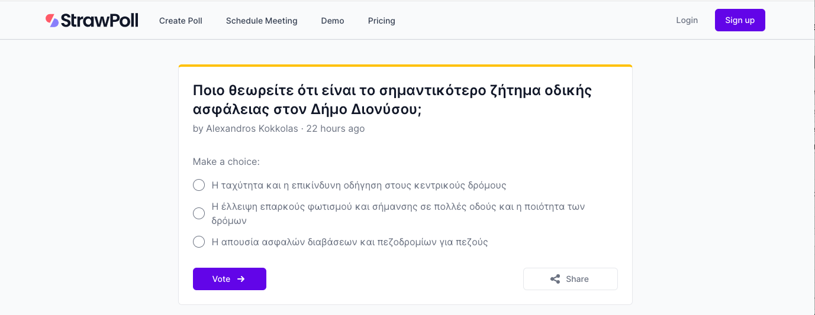Submit your choice with the Vote button
The image size is (815, 315).
[x=229, y=279]
